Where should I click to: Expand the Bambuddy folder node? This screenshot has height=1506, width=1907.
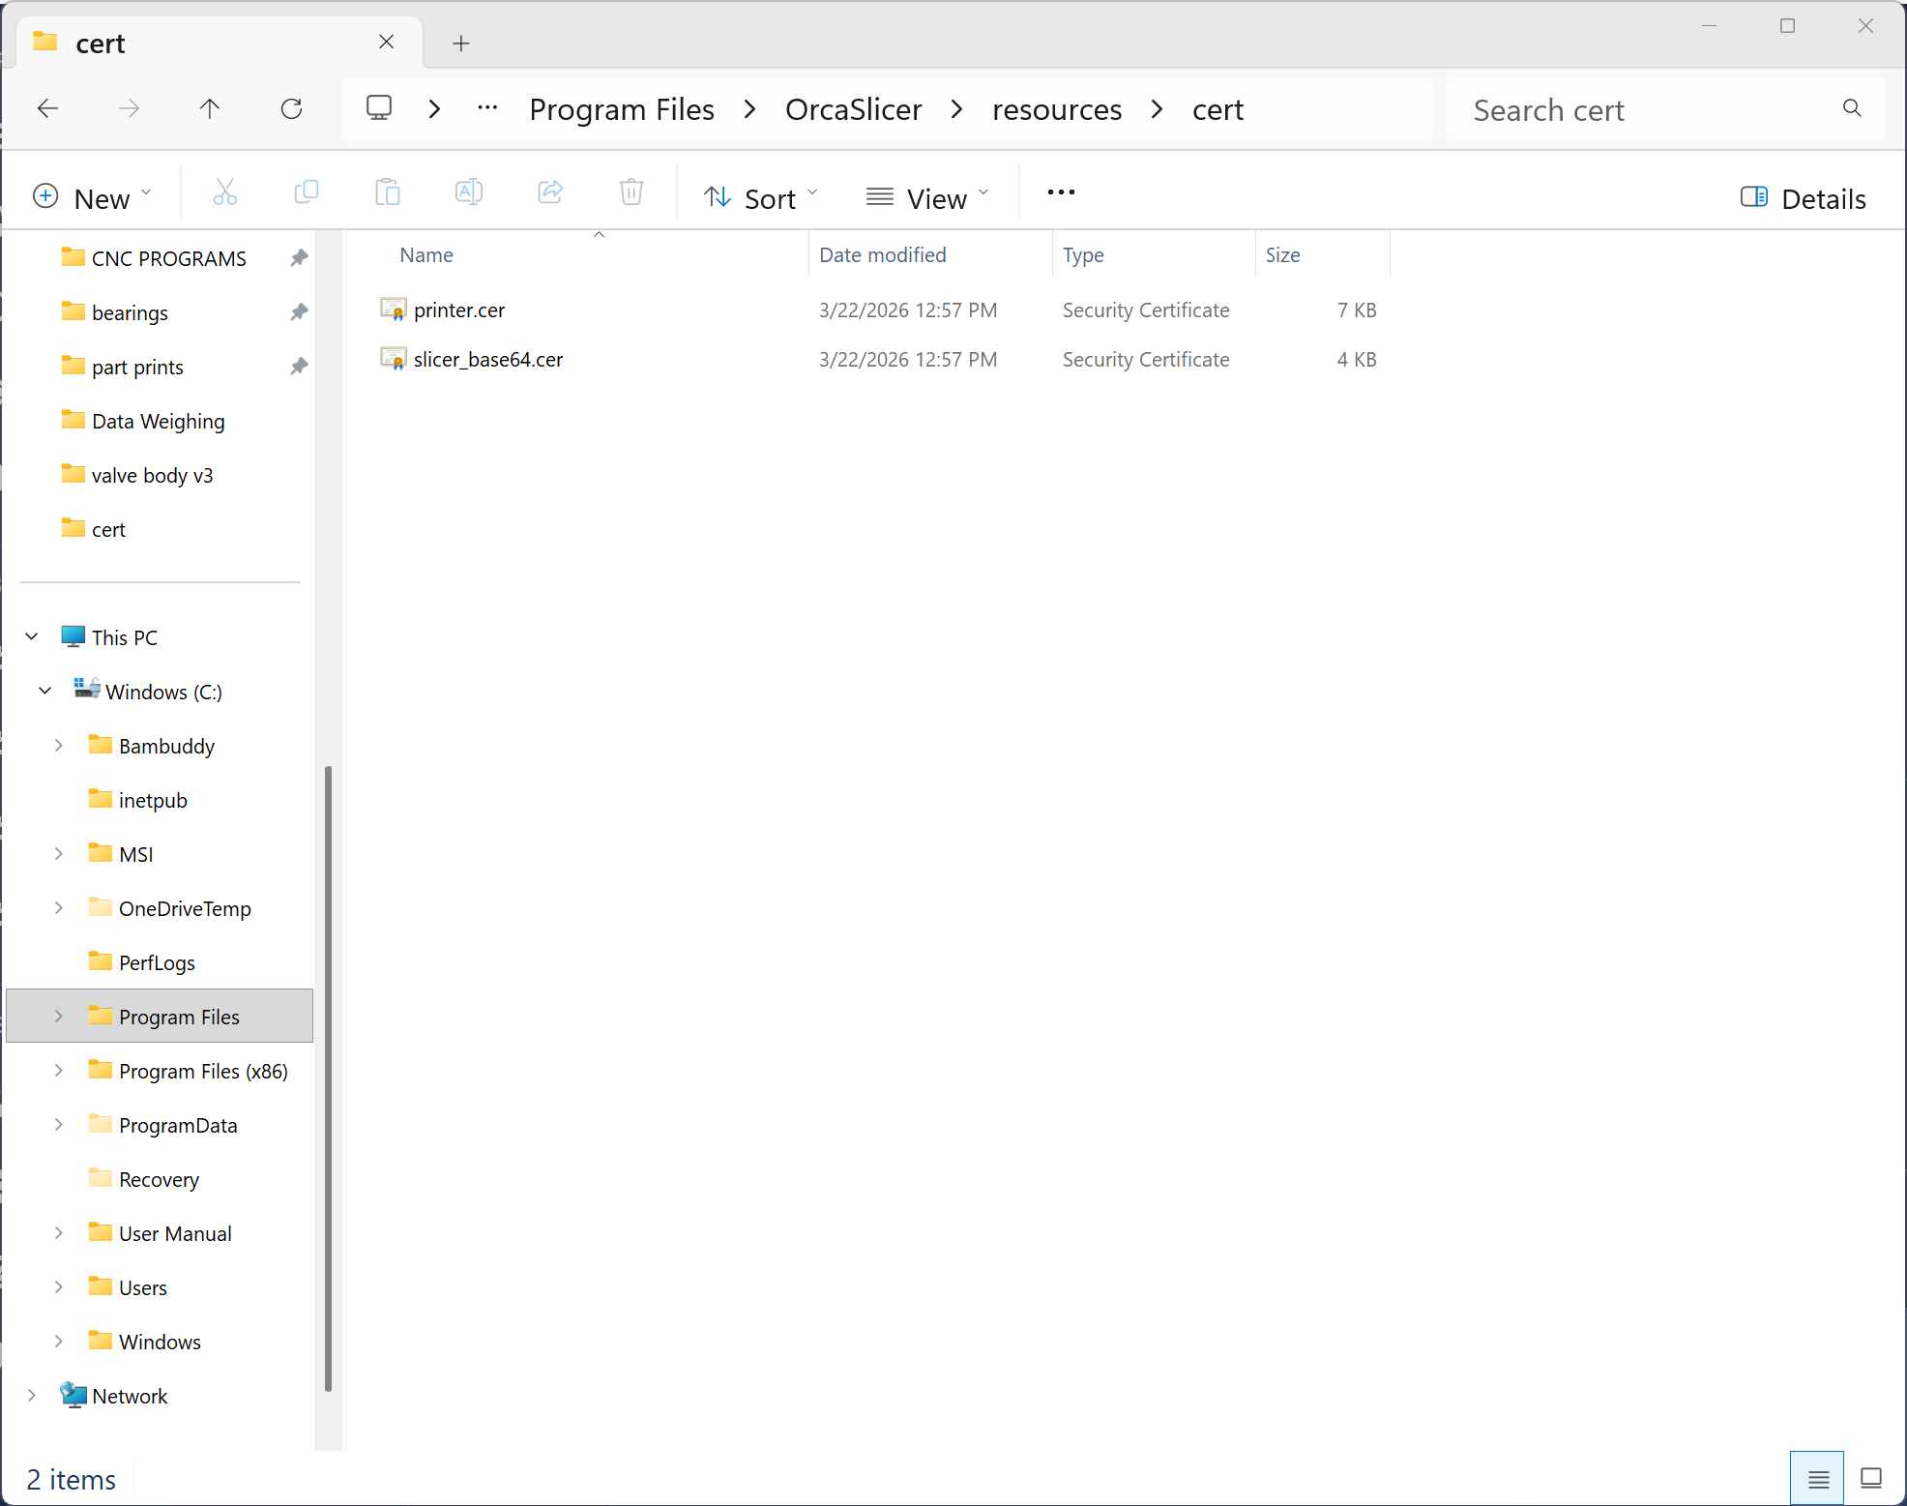(x=59, y=745)
